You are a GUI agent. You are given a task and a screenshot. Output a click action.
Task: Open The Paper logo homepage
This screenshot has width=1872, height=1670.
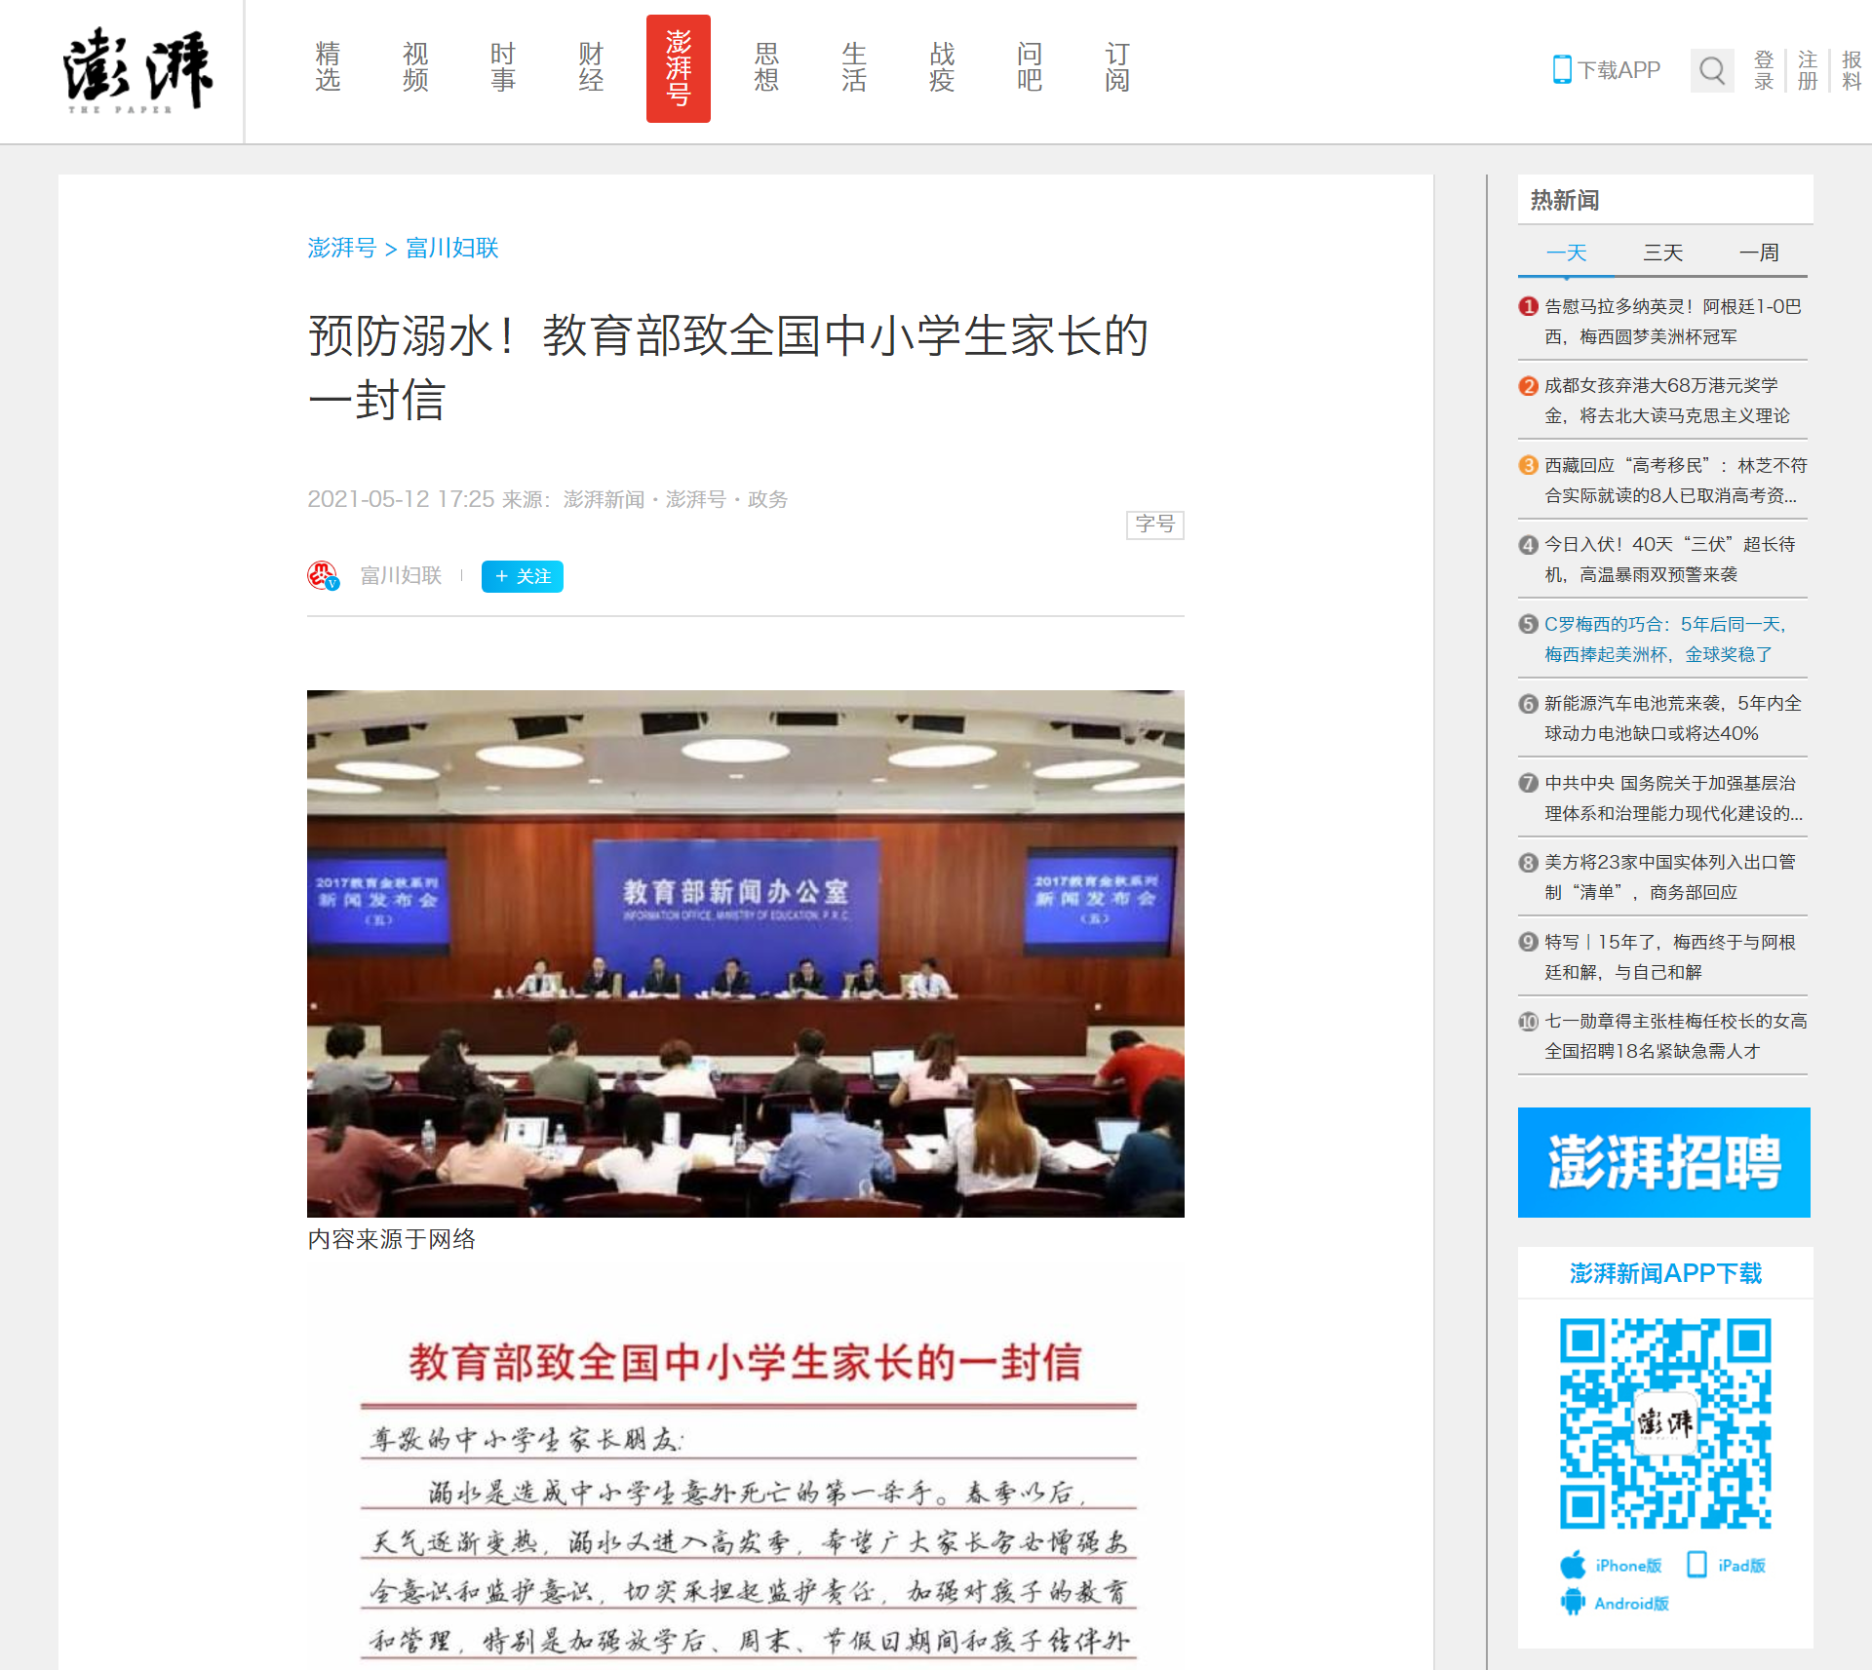[x=137, y=70]
